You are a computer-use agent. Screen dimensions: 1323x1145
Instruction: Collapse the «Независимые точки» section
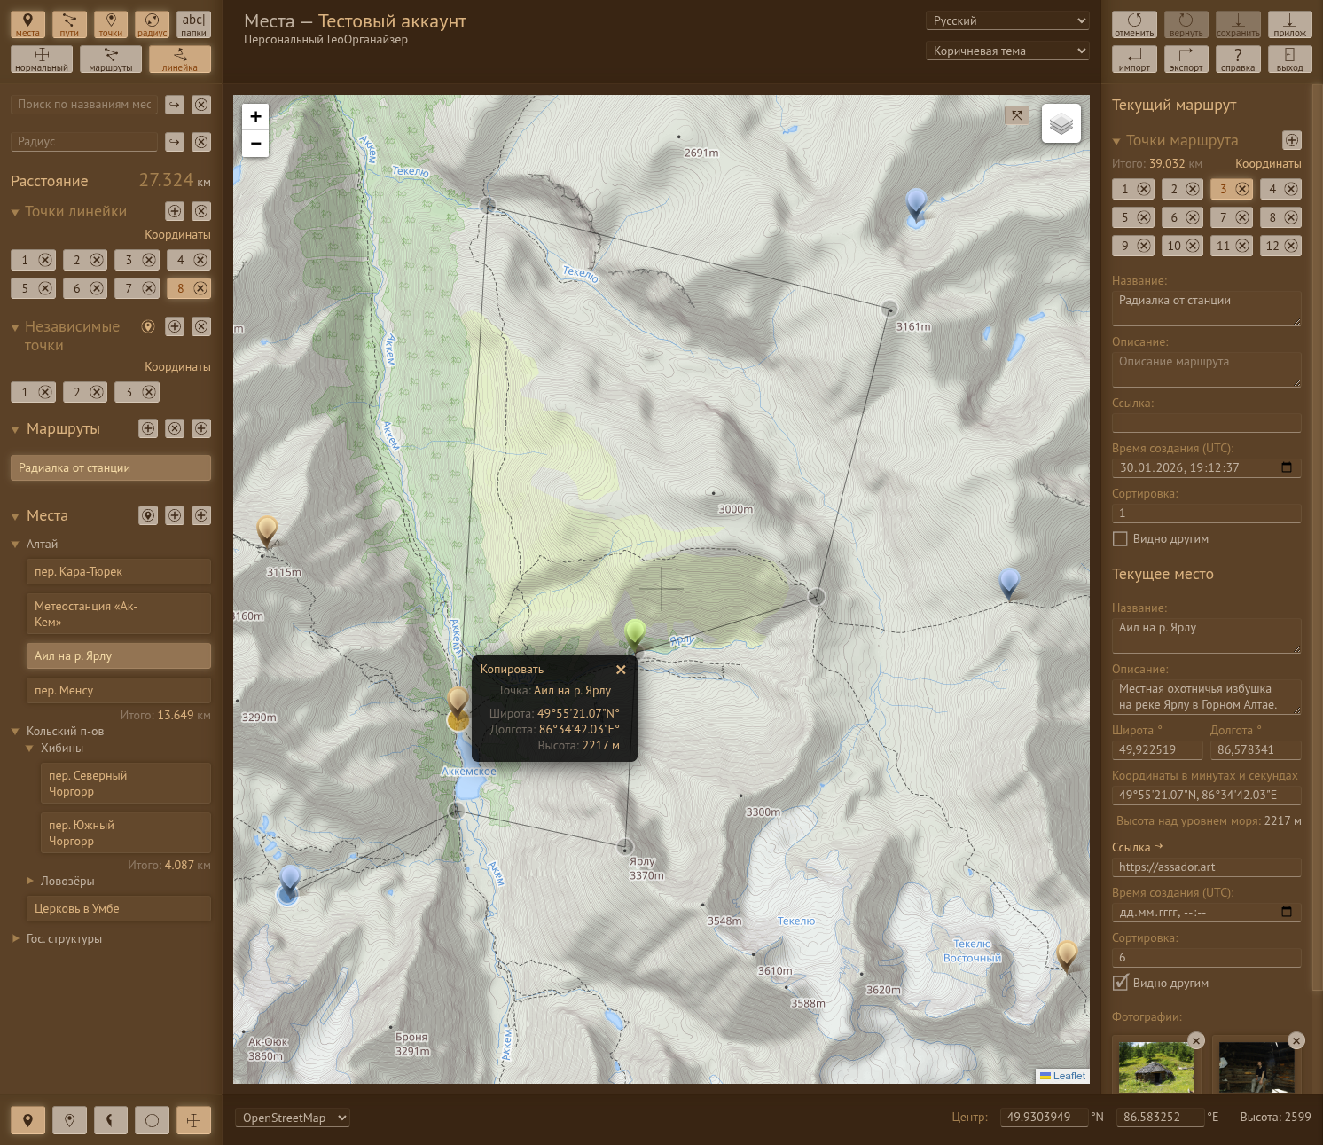(15, 327)
